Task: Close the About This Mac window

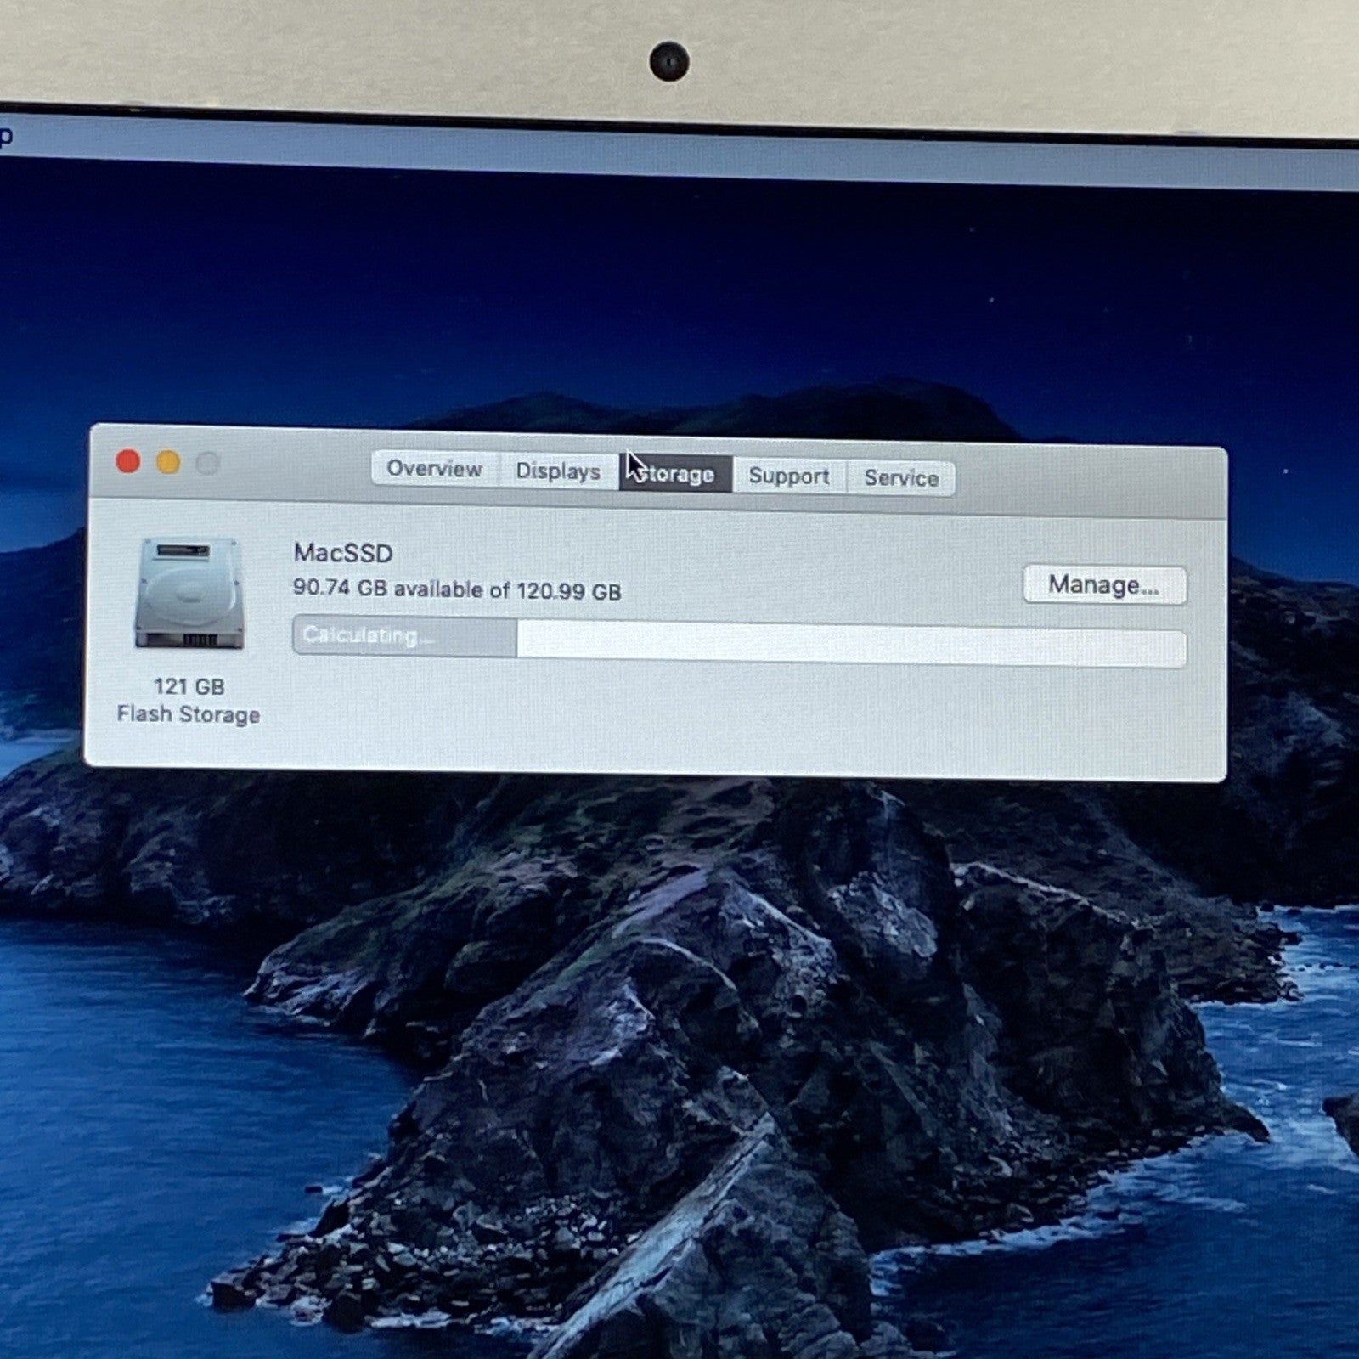Action: (128, 461)
